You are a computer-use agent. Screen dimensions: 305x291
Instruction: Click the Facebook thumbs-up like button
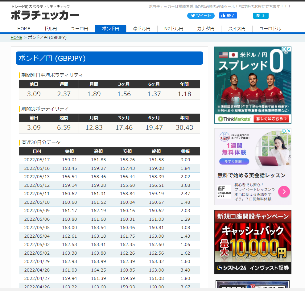(228, 15)
